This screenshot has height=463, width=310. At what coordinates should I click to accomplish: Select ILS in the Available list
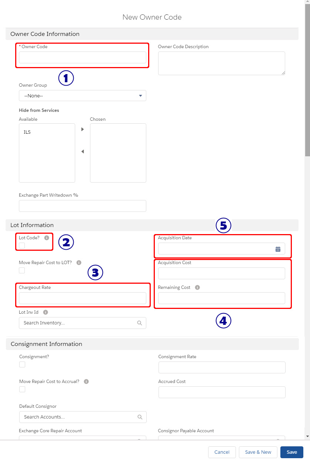click(27, 132)
